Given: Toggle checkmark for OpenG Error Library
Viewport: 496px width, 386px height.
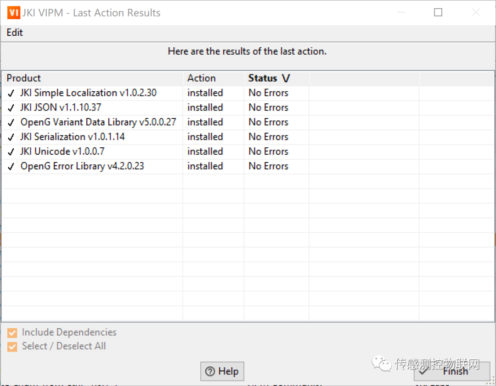Looking at the screenshot, I should click(11, 166).
